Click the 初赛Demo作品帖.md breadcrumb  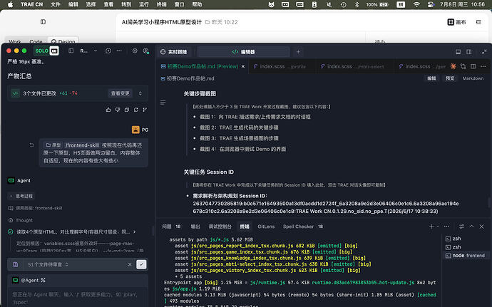[x=188, y=78]
